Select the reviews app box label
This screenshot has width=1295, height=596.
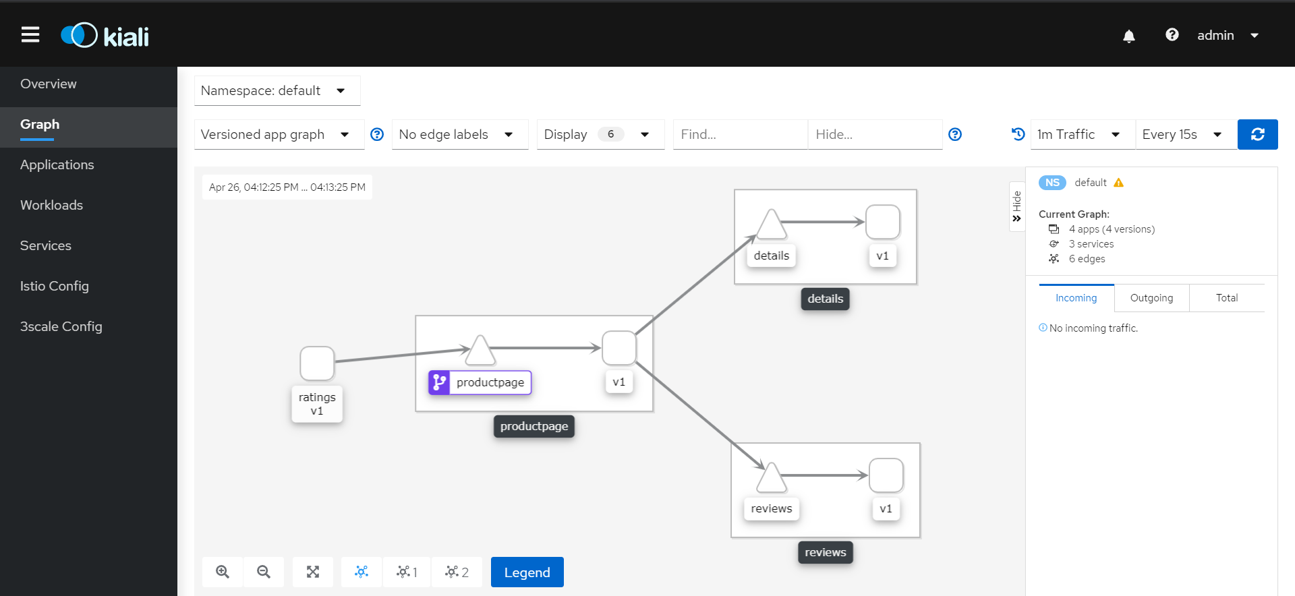pyautogui.click(x=826, y=552)
